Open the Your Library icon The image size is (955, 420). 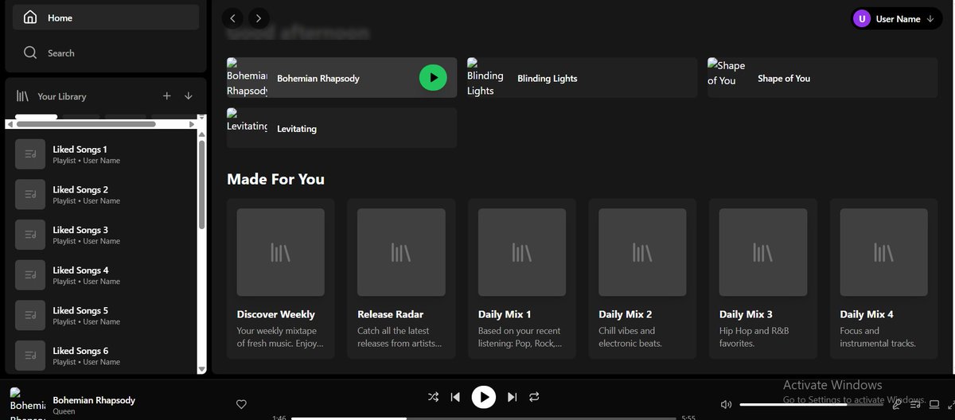[23, 96]
